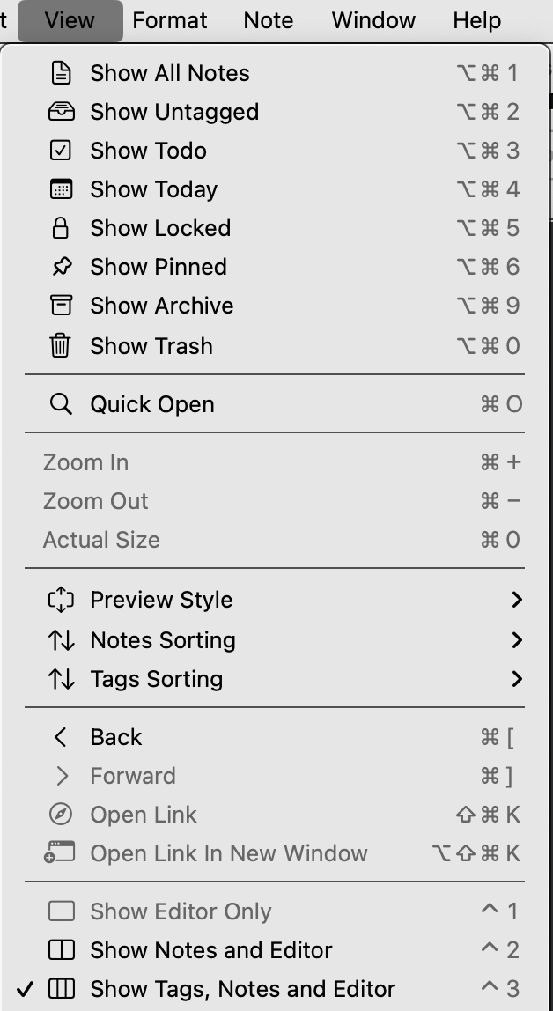Image resolution: width=553 pixels, height=1011 pixels.
Task: Click the Show Trash bin icon
Action: coord(61,346)
